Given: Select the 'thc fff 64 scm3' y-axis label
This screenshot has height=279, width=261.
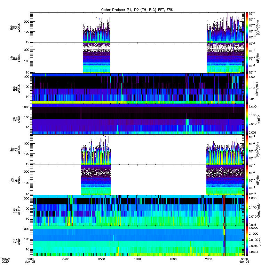Looking at the screenshot, I should [15, 180].
